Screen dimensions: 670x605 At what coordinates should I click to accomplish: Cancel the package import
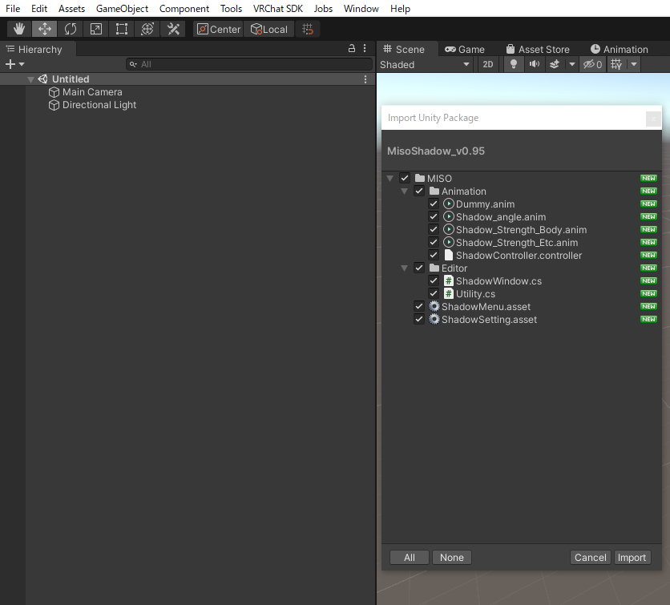click(590, 557)
